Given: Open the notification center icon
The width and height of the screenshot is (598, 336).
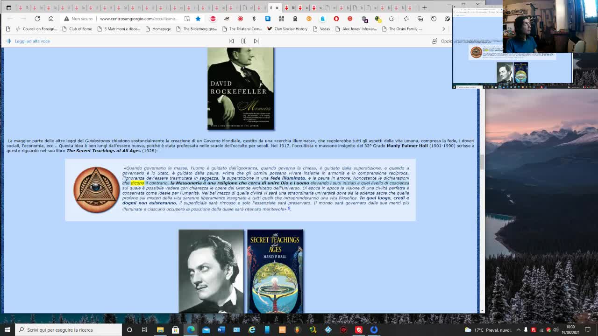Looking at the screenshot, I should (588, 330).
